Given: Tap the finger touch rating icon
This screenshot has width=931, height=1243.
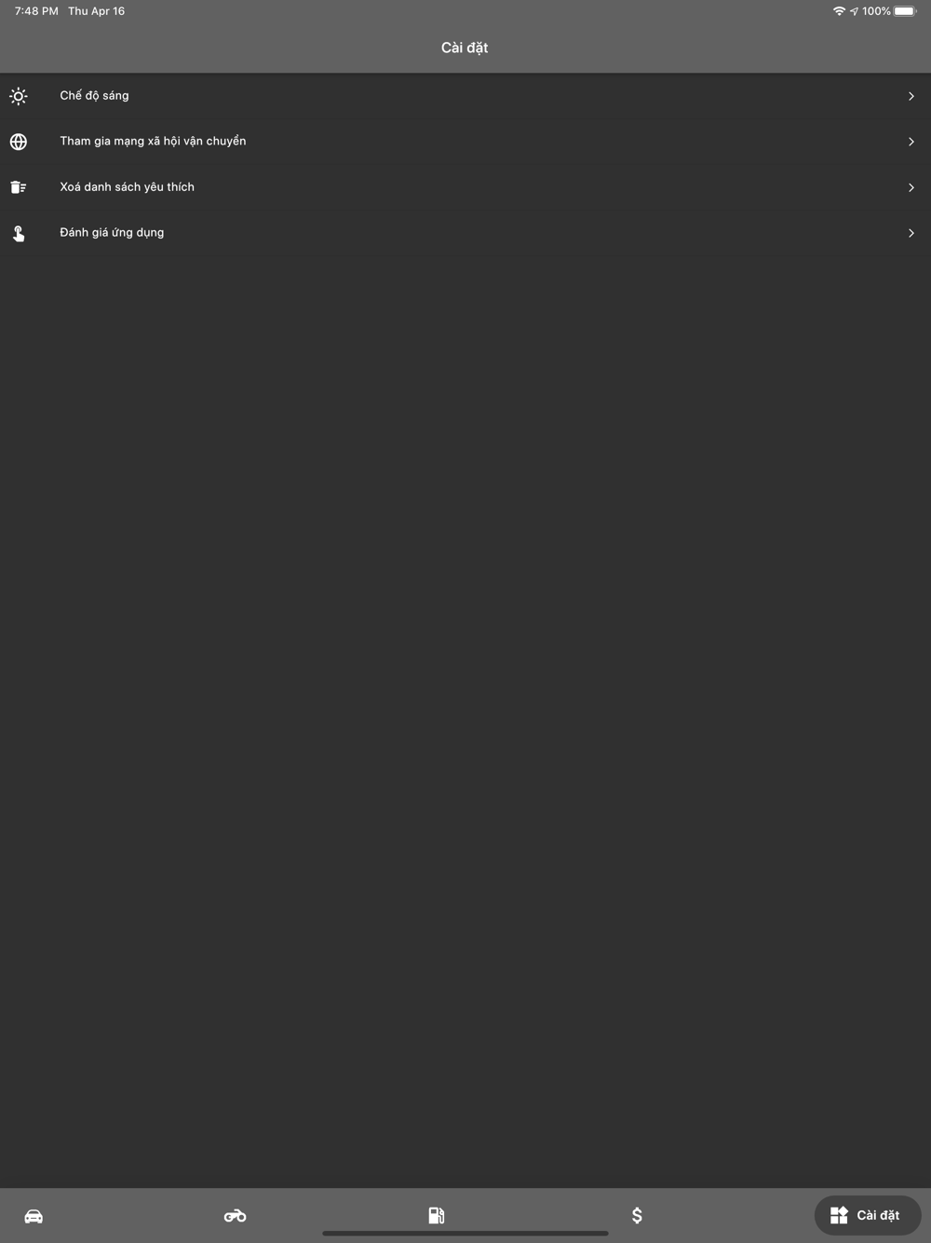Looking at the screenshot, I should 19,233.
